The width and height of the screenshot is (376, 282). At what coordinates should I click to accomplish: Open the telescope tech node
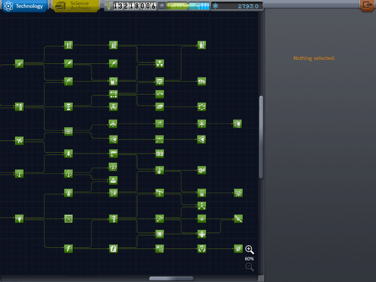[x=159, y=193]
